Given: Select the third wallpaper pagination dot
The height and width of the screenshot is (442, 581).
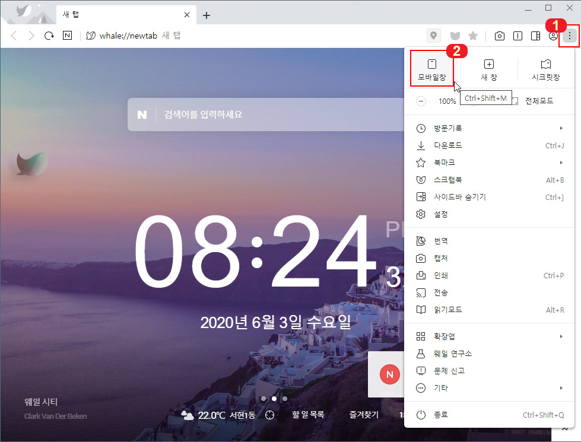Looking at the screenshot, I should coord(285,399).
